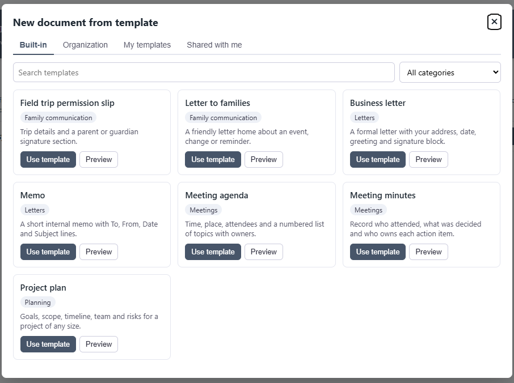Preview the Meeting agenda template
Viewport: 514px width, 383px height.
[264, 252]
